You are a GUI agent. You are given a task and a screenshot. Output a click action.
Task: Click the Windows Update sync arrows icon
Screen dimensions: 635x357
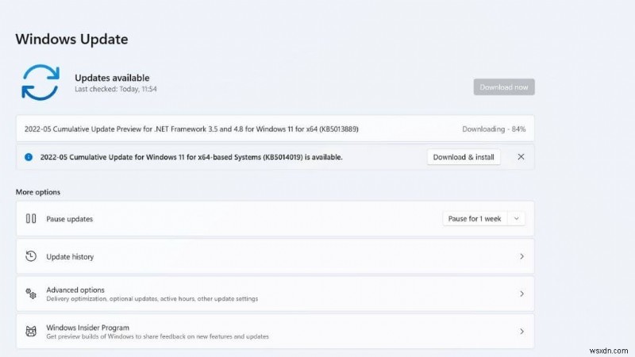coord(40,83)
